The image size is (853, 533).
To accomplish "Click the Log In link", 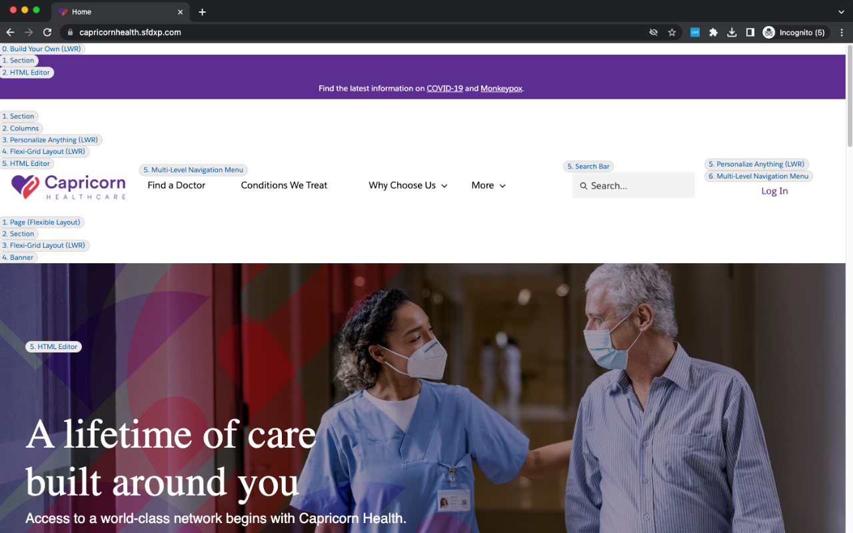I will click(774, 191).
